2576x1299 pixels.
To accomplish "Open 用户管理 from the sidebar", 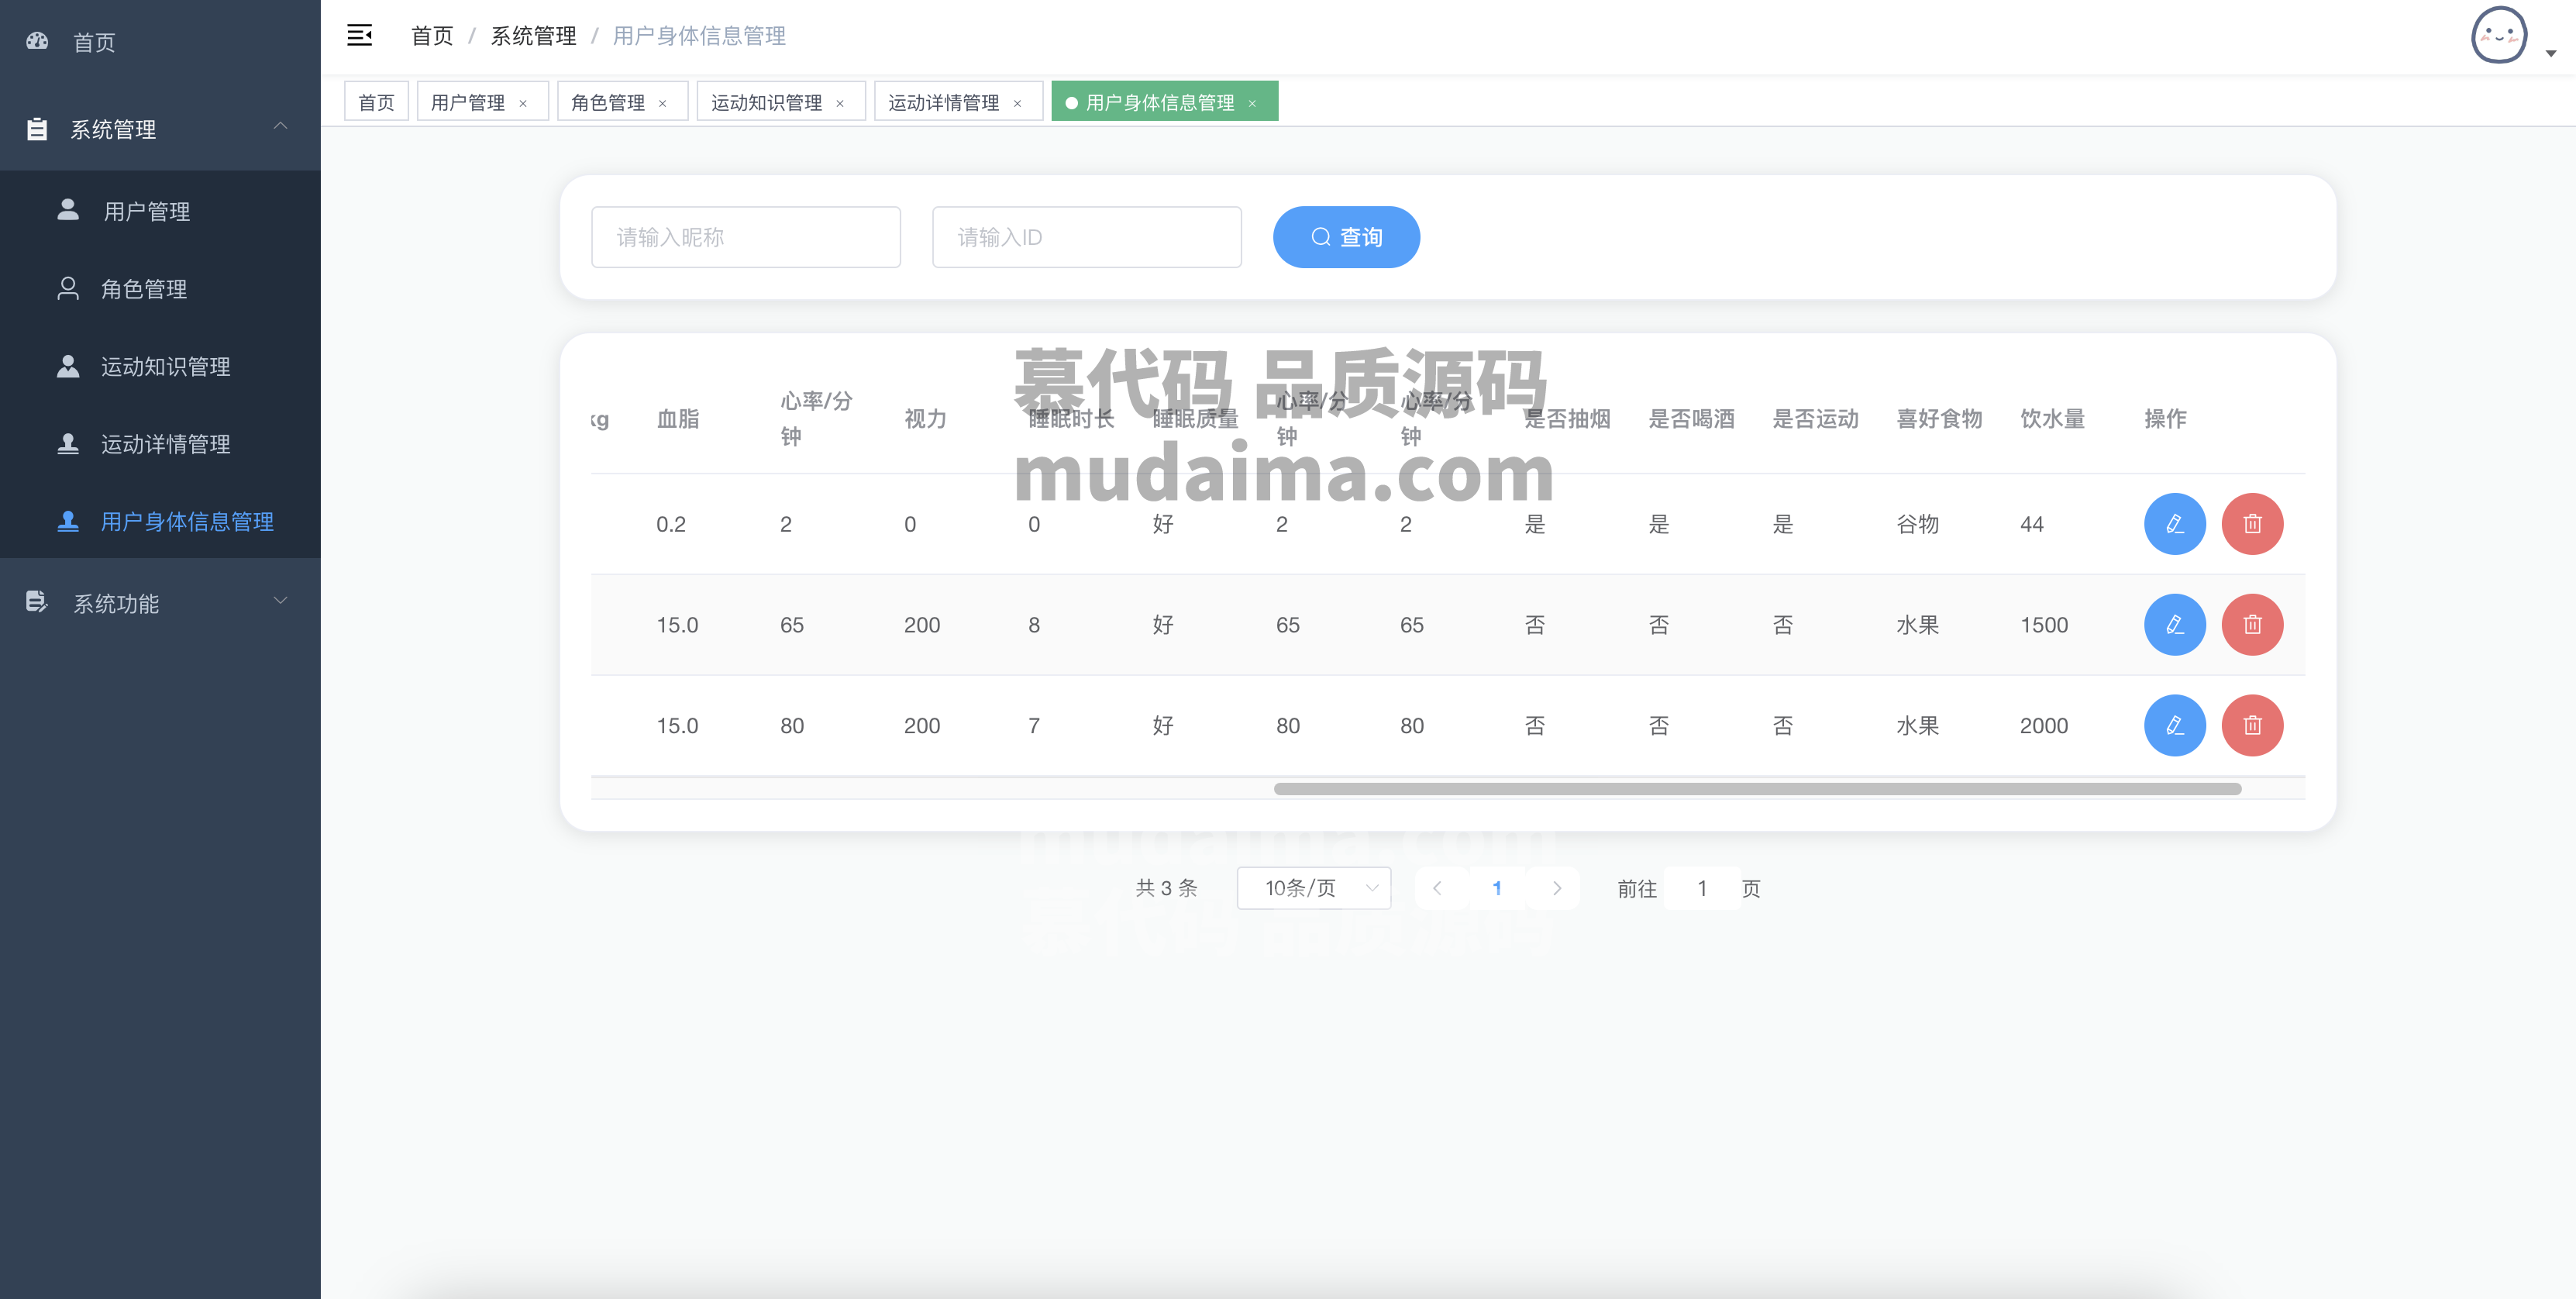I will pos(160,211).
